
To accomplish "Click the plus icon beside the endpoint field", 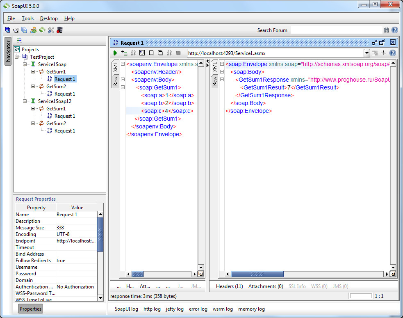I will point(384,53).
